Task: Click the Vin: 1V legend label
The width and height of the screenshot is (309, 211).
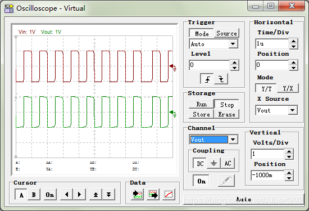Action: pos(27,32)
